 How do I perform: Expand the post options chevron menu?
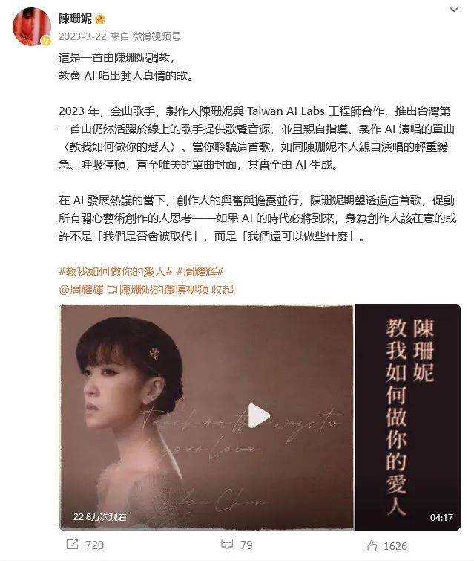coord(454,10)
